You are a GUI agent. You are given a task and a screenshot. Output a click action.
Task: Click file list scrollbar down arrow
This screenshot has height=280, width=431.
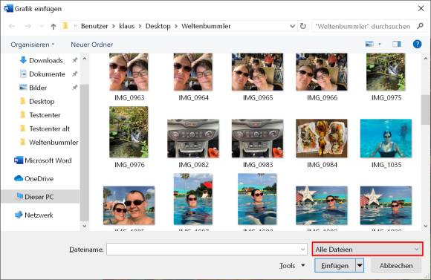(426, 226)
